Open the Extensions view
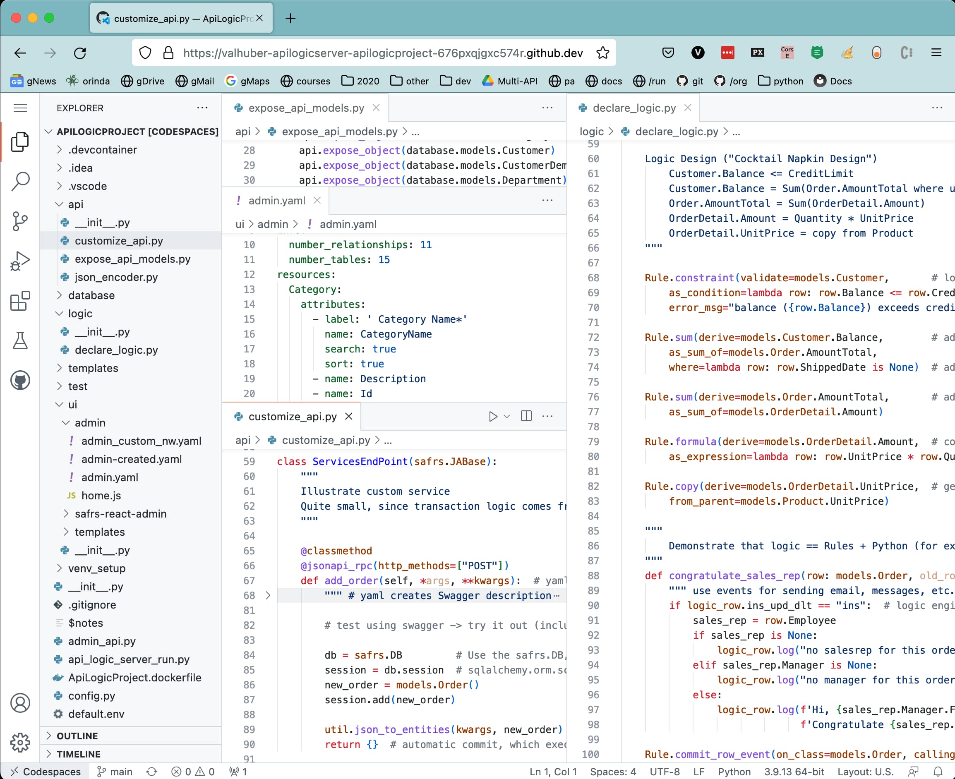The height and width of the screenshot is (779, 955). (20, 301)
